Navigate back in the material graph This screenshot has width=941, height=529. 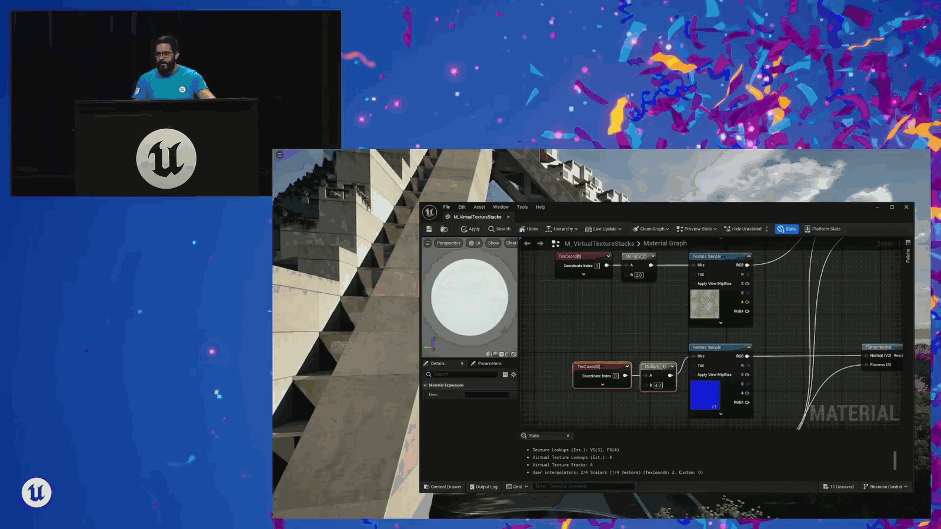point(527,243)
